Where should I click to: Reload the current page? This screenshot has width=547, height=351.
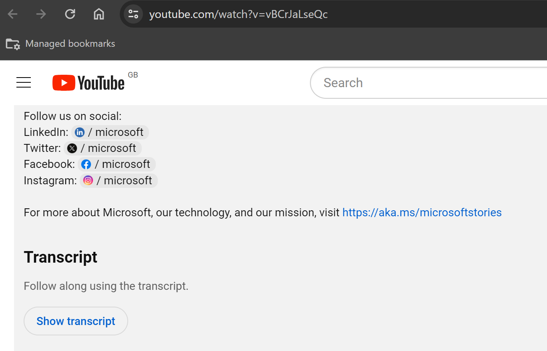70,14
